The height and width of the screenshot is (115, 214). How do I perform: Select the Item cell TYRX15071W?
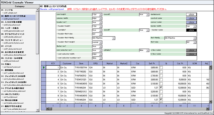tap(81, 68)
